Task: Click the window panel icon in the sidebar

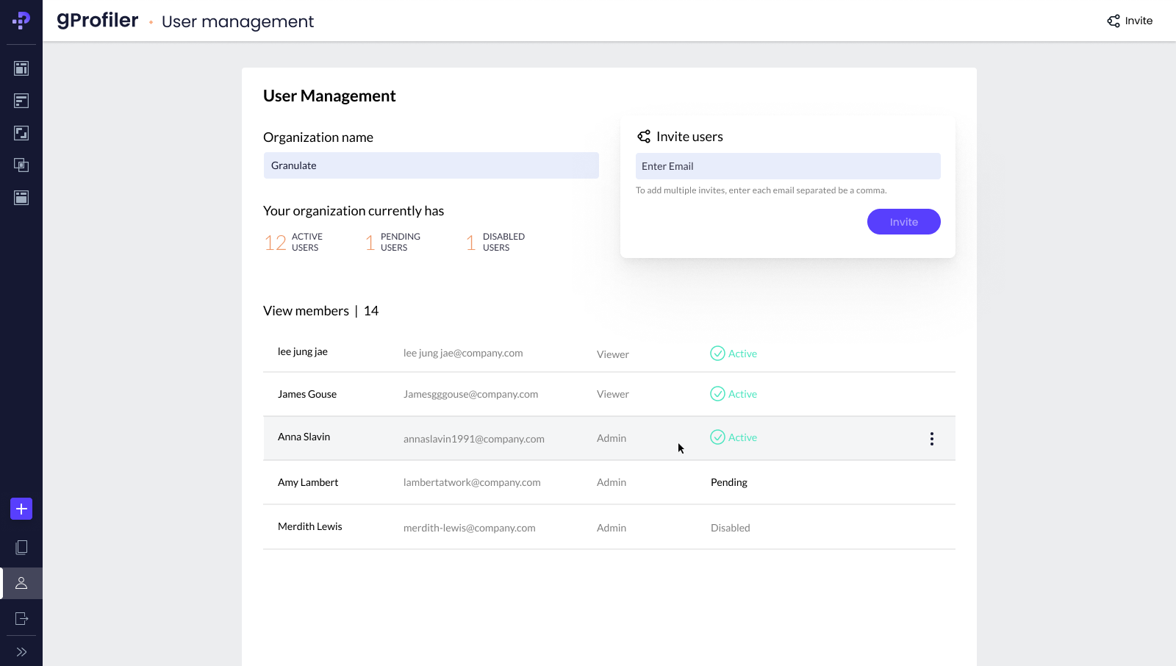Action: click(x=21, y=198)
